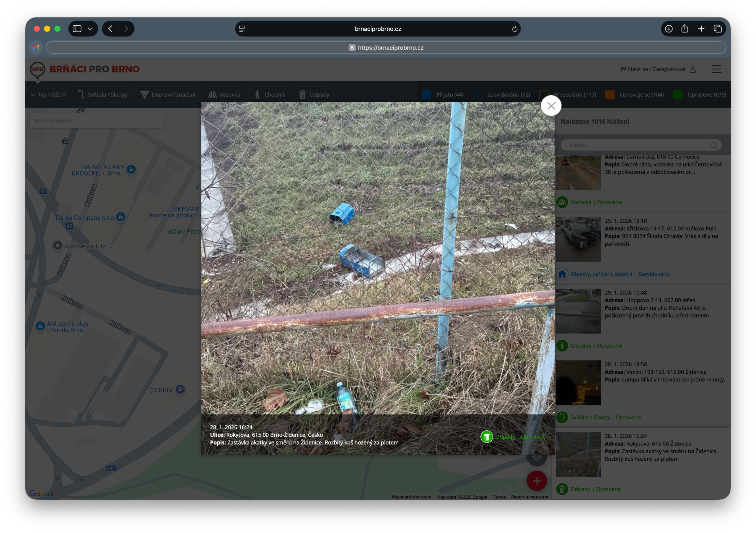Select the Odpady category filter
Viewport: 756px width, 533px height.
point(314,95)
